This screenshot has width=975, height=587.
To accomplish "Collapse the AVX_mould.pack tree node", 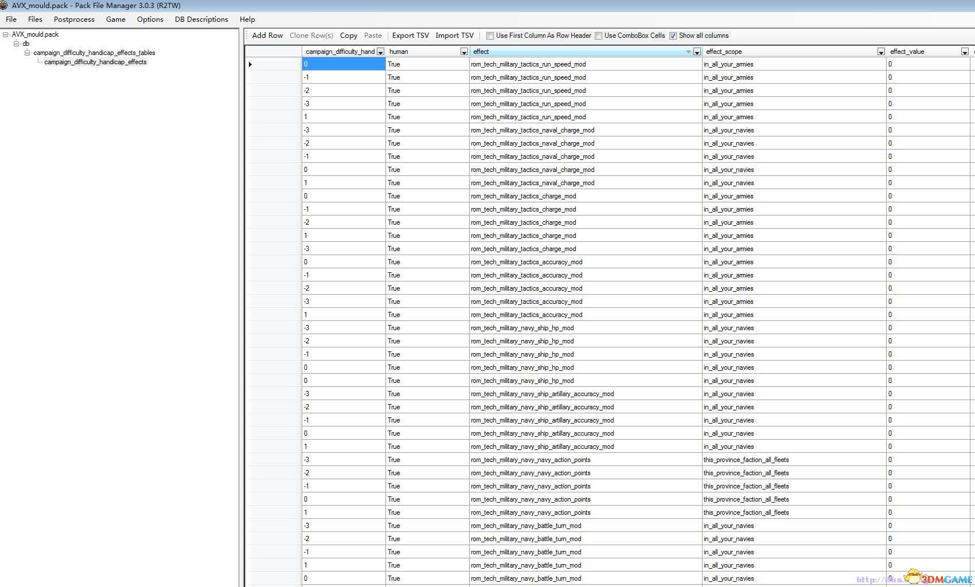I will click(6, 34).
